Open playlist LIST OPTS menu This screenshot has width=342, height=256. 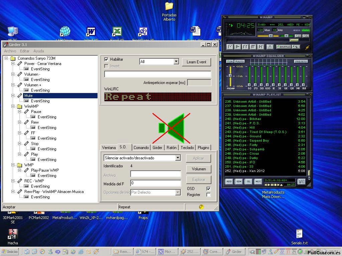302,181
